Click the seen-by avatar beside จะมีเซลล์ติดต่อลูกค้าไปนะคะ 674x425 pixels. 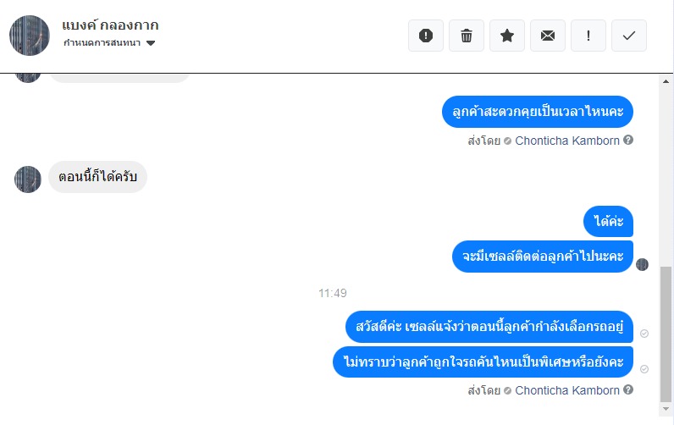[x=642, y=264]
